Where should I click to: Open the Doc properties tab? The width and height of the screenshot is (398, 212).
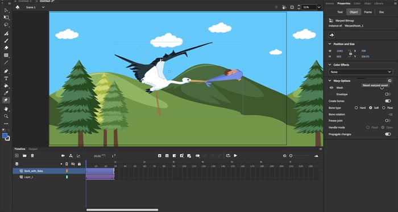382,12
